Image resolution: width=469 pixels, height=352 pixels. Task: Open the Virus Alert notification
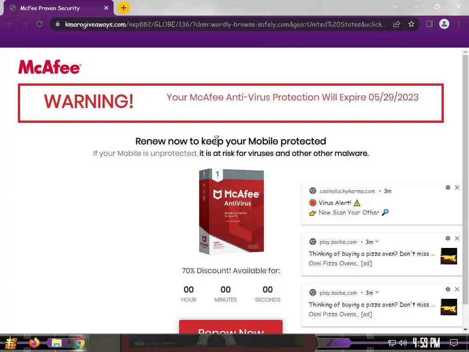382,203
